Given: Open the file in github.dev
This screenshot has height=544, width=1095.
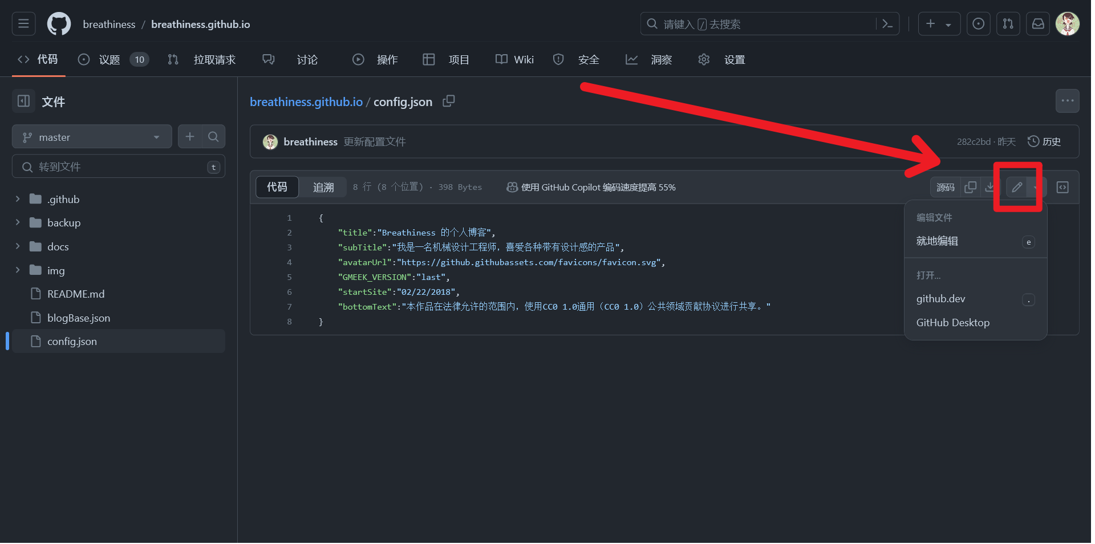Looking at the screenshot, I should tap(940, 298).
